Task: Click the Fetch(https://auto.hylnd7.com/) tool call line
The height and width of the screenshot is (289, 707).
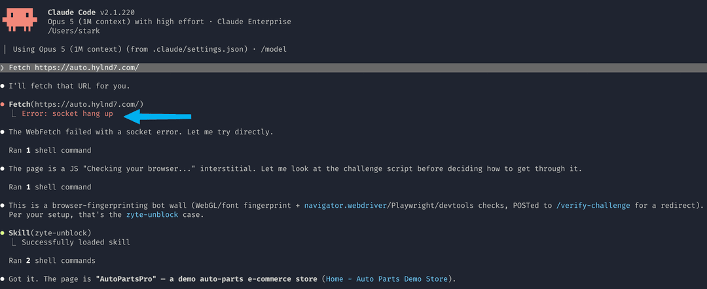Action: point(76,104)
